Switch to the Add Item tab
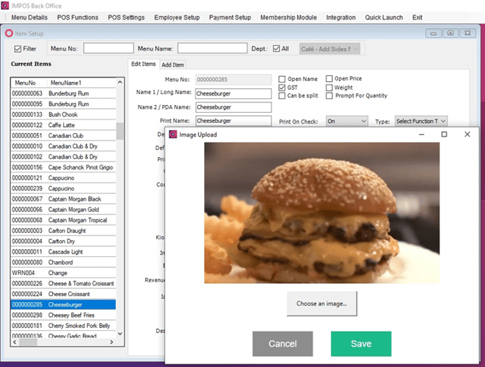The image size is (485, 367). tap(172, 64)
